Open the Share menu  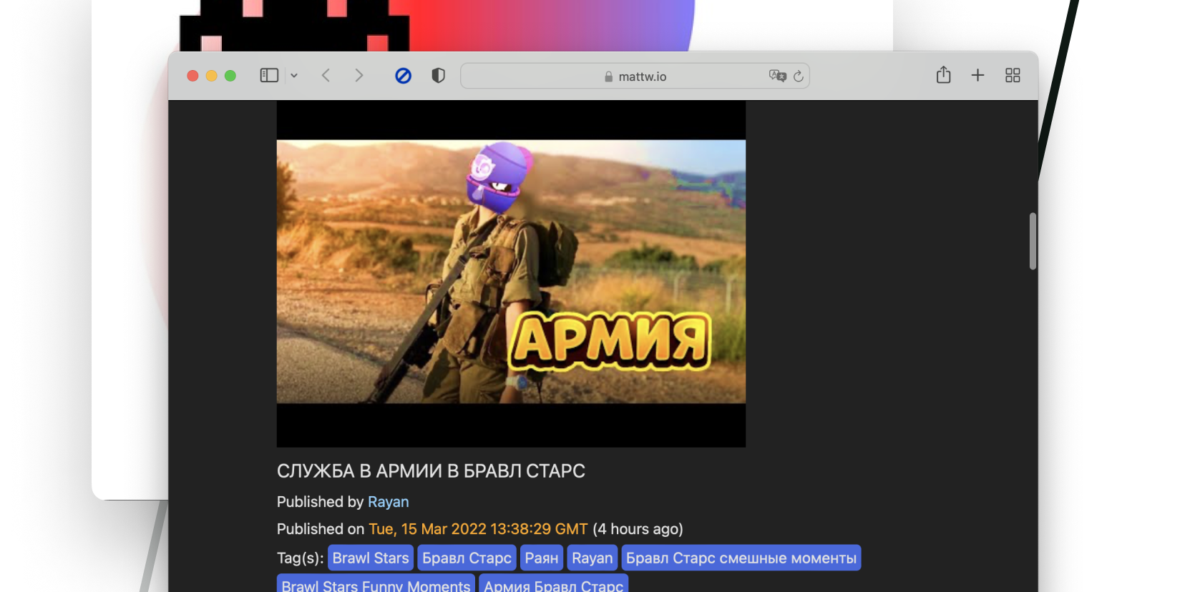click(x=944, y=74)
